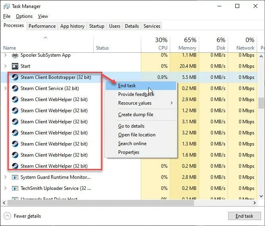Click the horizontal scrollbar left arrow
This screenshot has width=265, height=226.
(4, 203)
